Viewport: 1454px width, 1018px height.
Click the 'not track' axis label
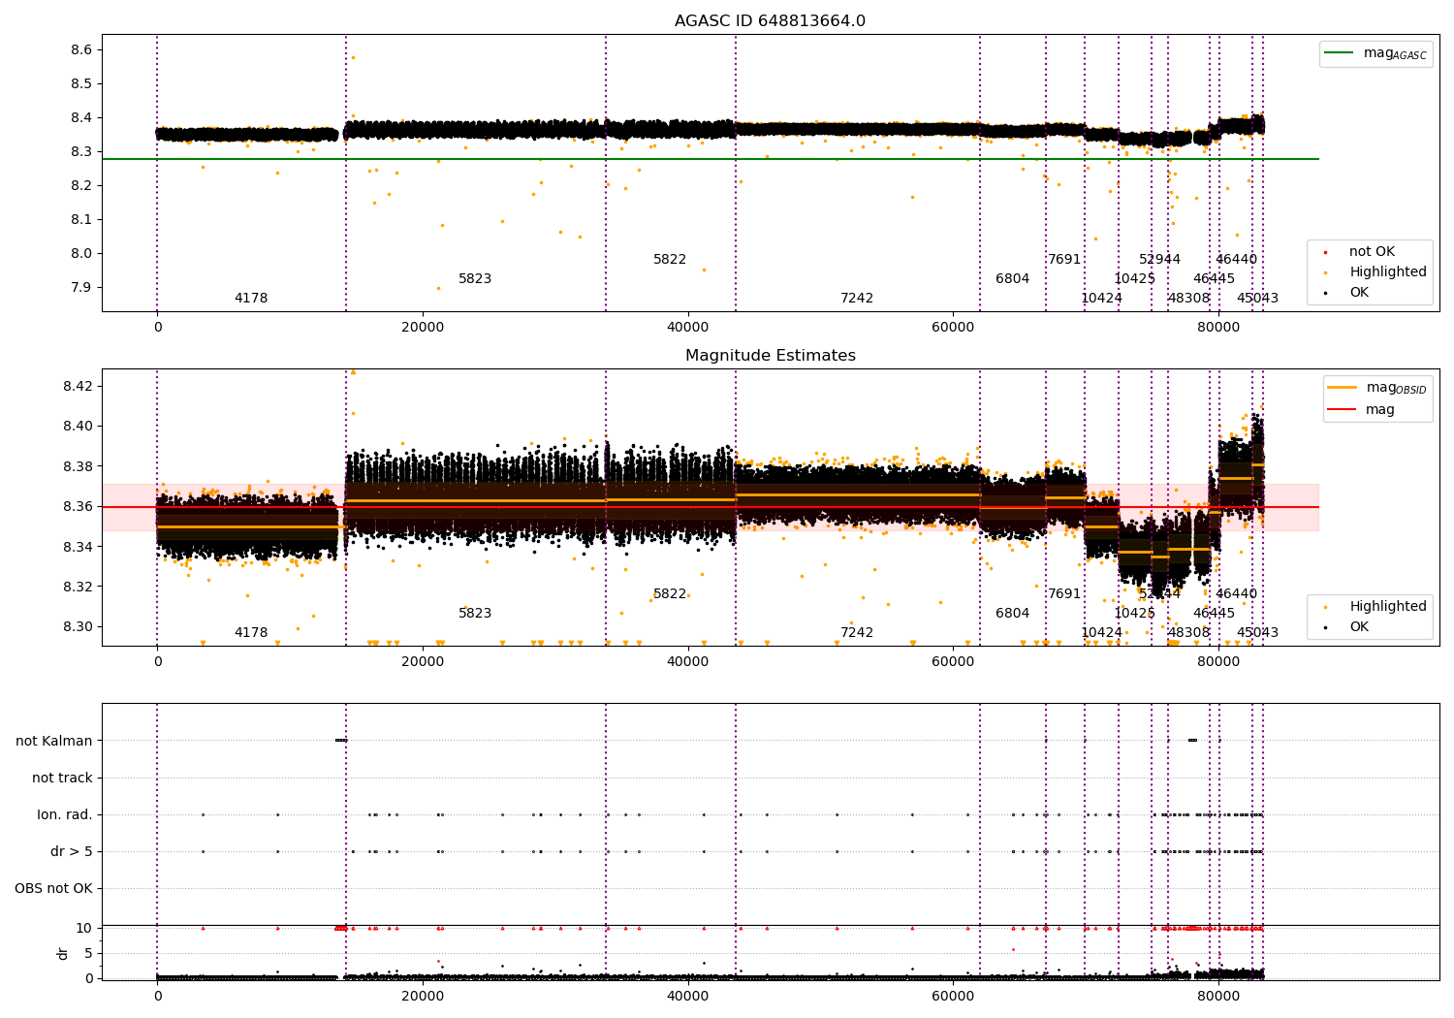coord(62,778)
